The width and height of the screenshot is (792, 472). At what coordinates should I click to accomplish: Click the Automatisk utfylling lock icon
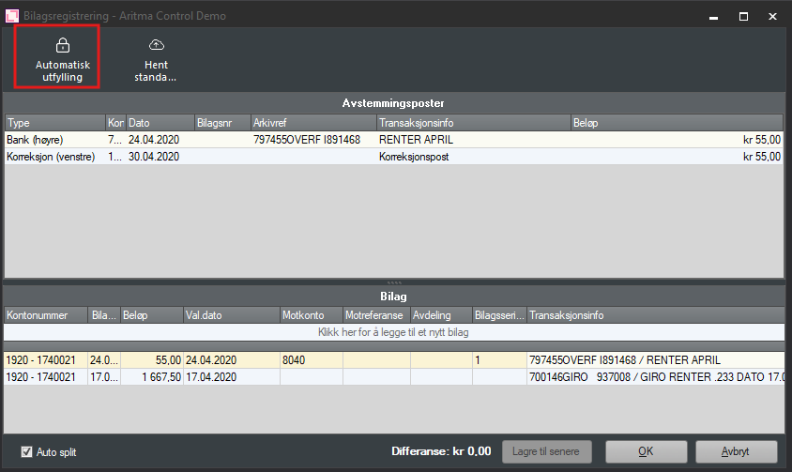coord(63,45)
